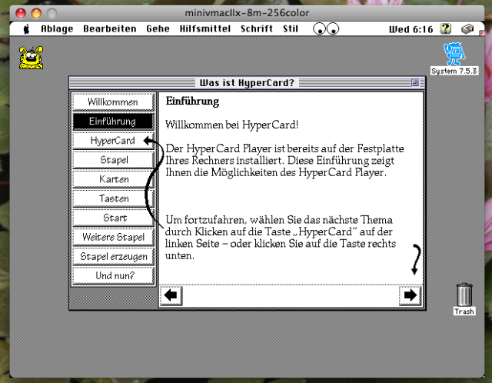
Task: Go to previous card with left arrow
Action: coord(171,295)
